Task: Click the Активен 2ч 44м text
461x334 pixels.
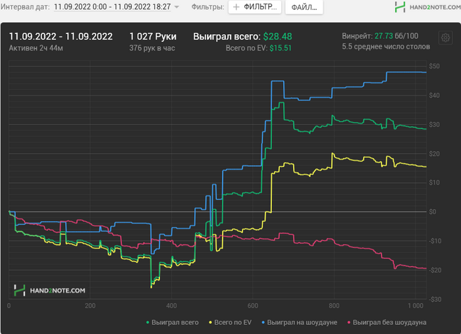Action: (x=36, y=48)
